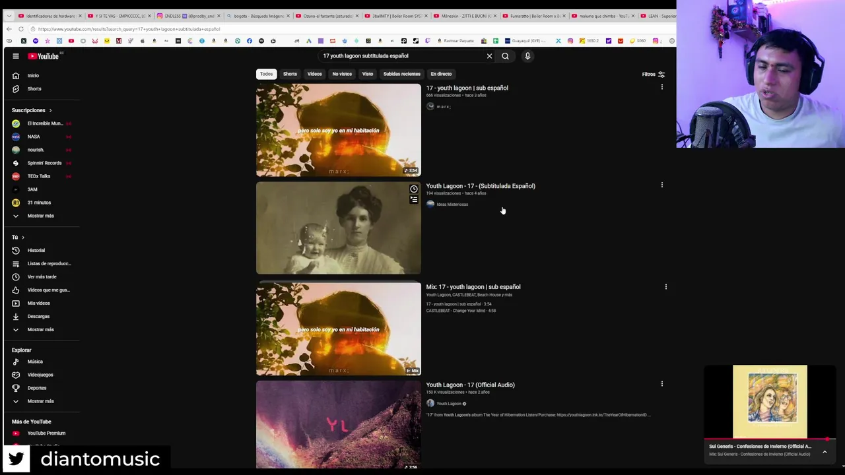
Task: Select the Vídeos filter chip
Action: pyautogui.click(x=314, y=74)
